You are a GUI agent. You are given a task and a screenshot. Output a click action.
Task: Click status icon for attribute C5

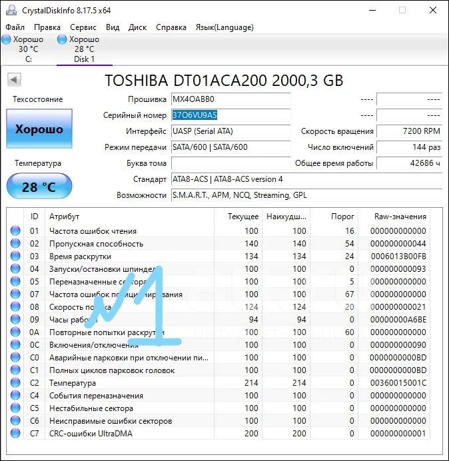pyautogui.click(x=15, y=408)
